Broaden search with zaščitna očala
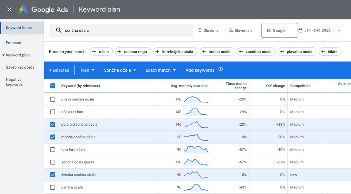Viewport: 351px width, 194px height. click(x=256, y=52)
